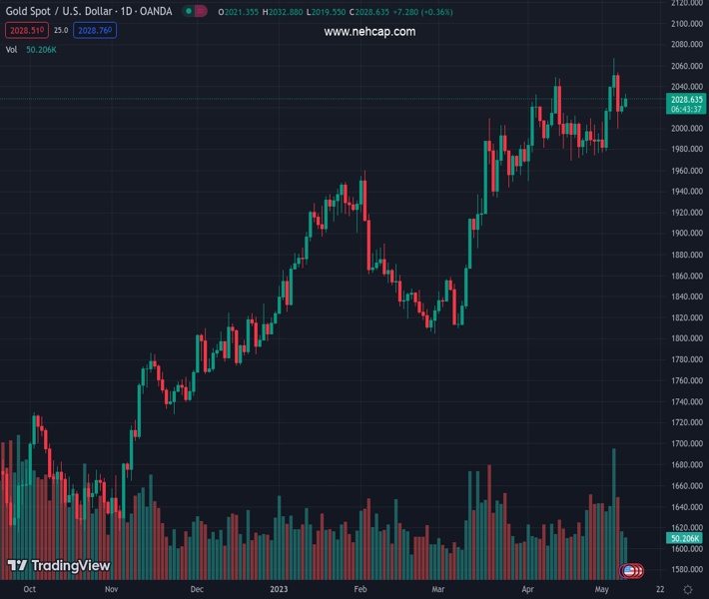Click the volume value 50.206K in legend
Viewport: 709px width, 599px height.
click(x=40, y=49)
